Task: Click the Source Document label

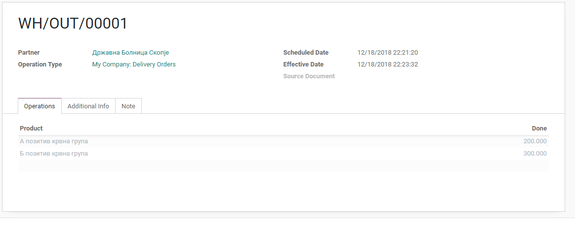Action: point(309,76)
